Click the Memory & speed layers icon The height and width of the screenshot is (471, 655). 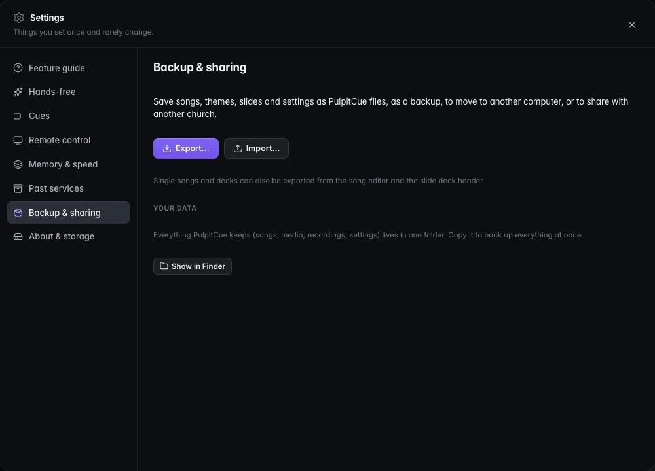pos(18,164)
